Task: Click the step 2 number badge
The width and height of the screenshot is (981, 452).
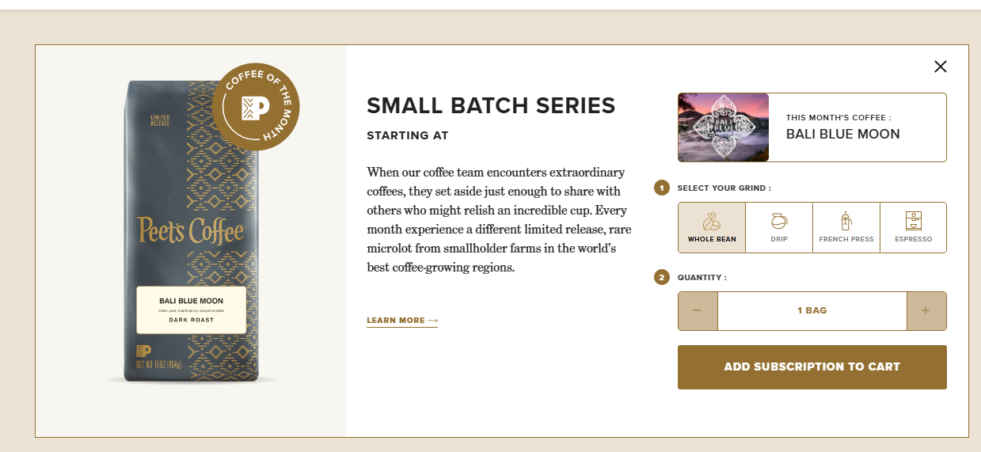Action: (662, 277)
